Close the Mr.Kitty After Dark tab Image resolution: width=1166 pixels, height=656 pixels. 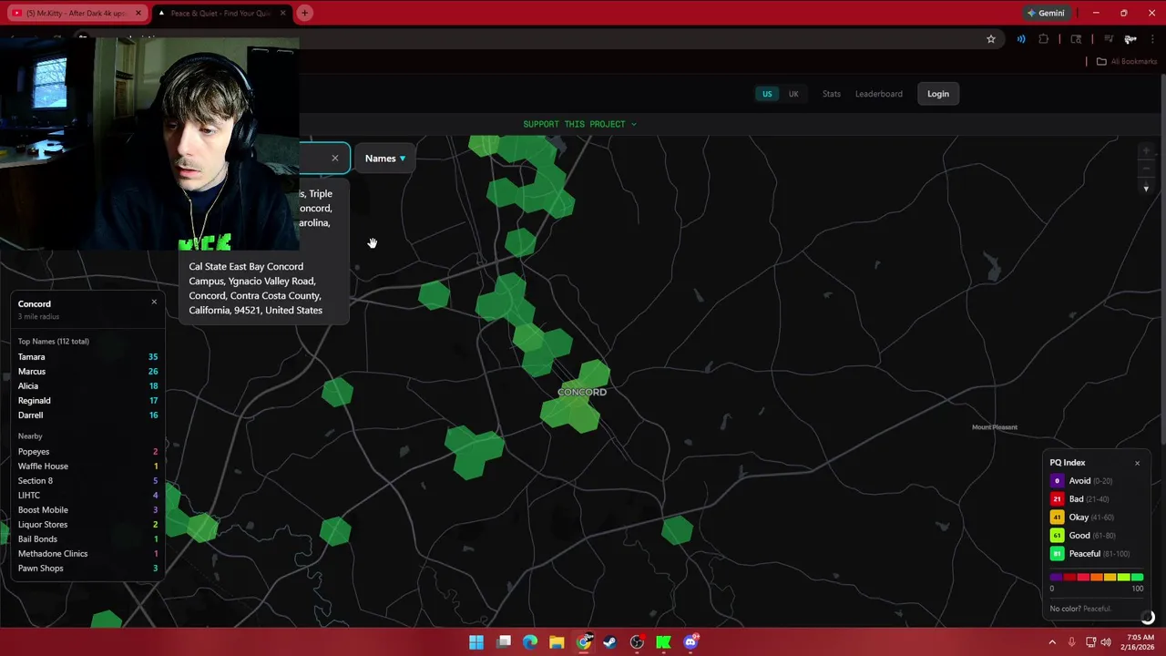[x=138, y=13]
